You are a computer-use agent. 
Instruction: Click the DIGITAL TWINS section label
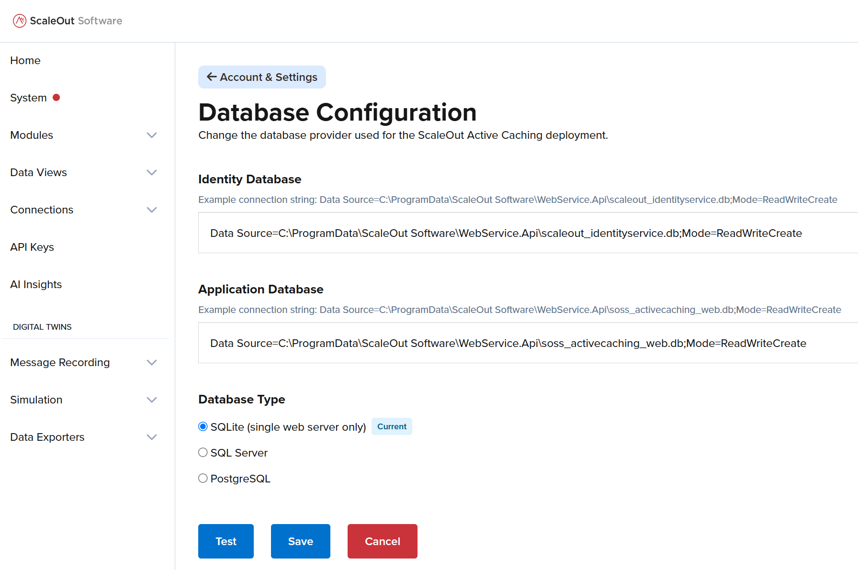42,327
